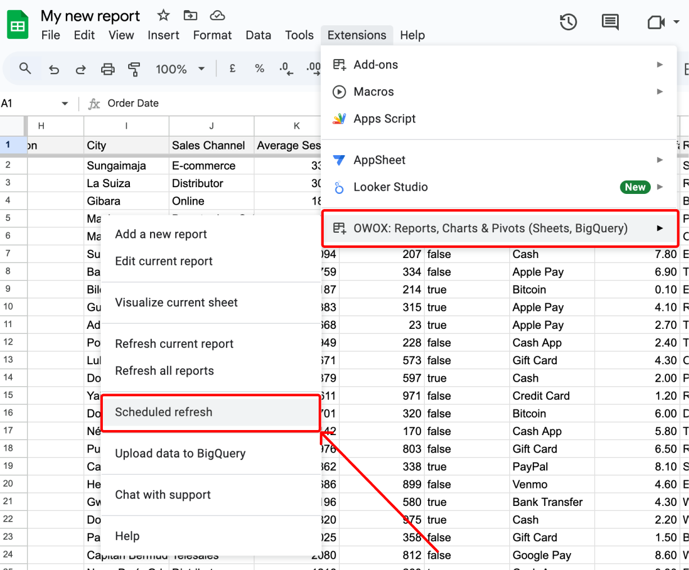This screenshot has height=570, width=689.
Task: Click the PayPal cell
Action: pyautogui.click(x=552, y=467)
